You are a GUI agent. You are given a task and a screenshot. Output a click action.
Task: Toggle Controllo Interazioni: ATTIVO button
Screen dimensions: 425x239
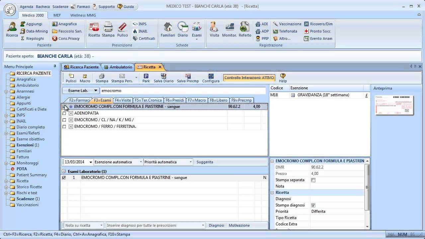[249, 78]
